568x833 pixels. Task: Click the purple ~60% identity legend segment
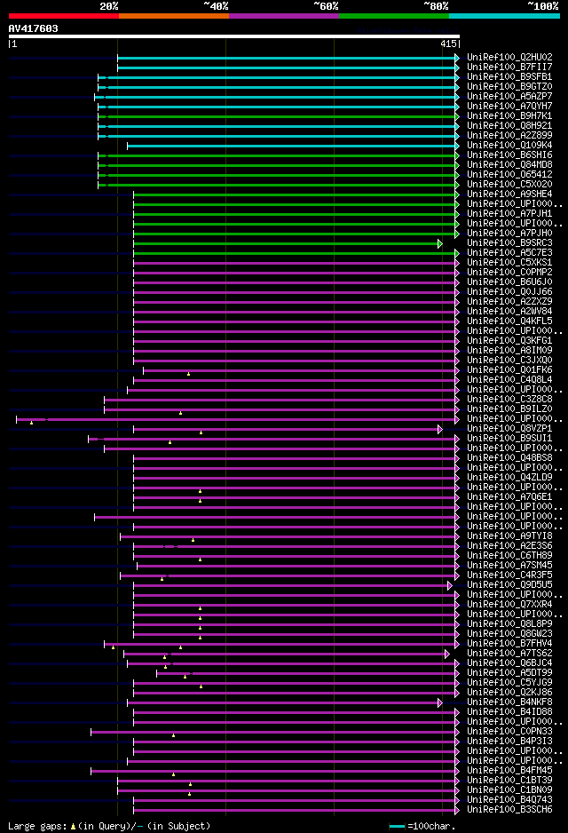point(284,16)
